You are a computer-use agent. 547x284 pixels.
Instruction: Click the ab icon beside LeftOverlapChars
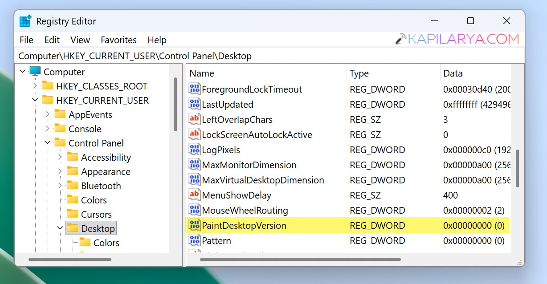194,119
